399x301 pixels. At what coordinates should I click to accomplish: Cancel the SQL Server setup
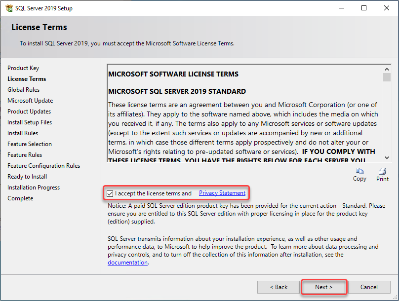pyautogui.click(x=369, y=287)
